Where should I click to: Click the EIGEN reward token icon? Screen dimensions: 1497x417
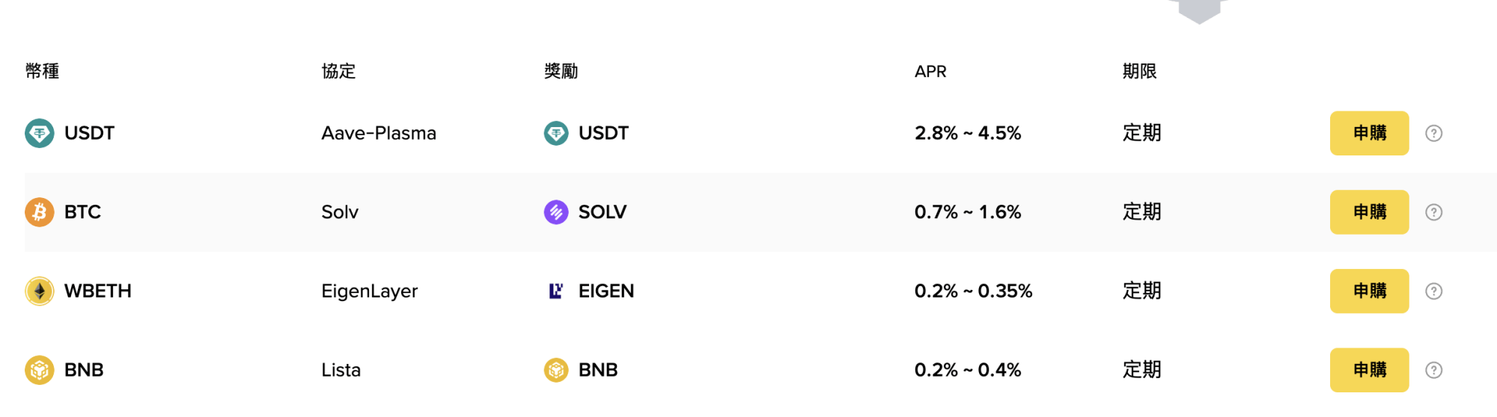pyautogui.click(x=555, y=291)
